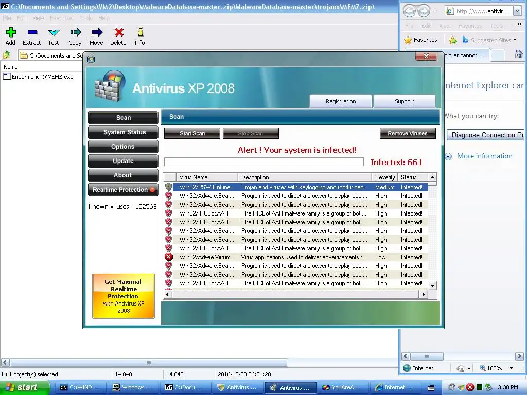The height and width of the screenshot is (395, 527).
Task: Click the Remove Viruses button
Action: (x=408, y=133)
